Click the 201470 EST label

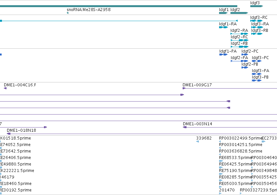tap(227, 190)
